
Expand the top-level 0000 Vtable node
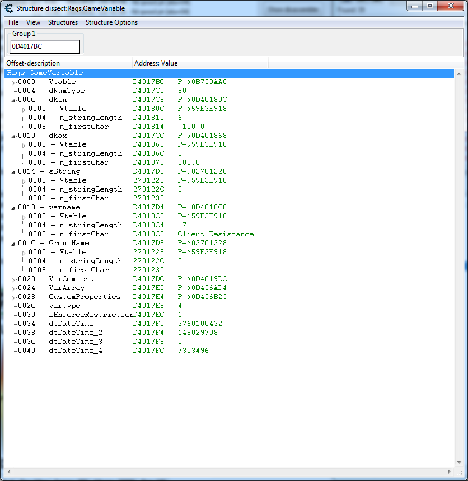14,82
